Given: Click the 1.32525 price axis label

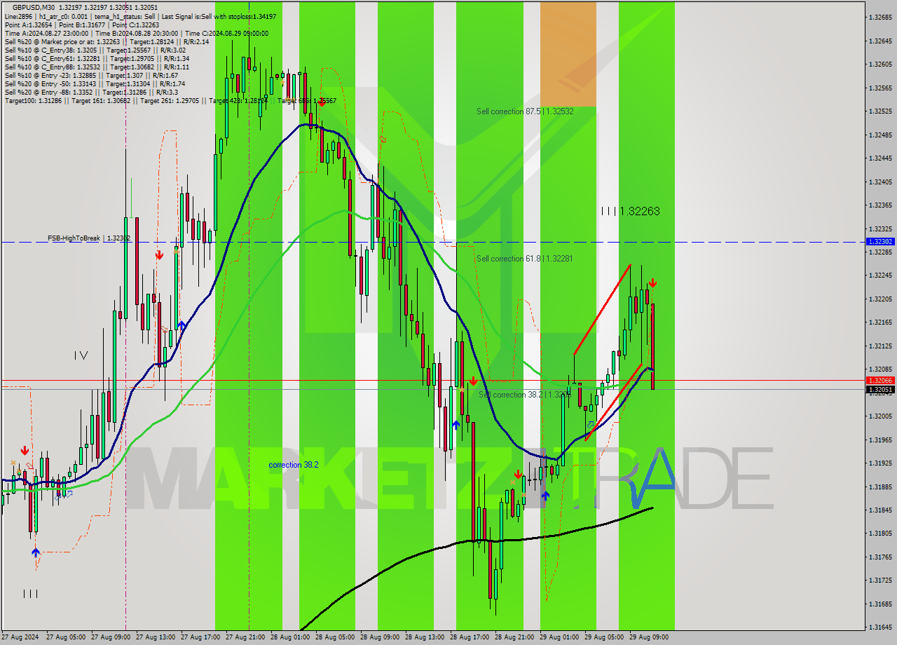Looking at the screenshot, I should coord(880,111).
